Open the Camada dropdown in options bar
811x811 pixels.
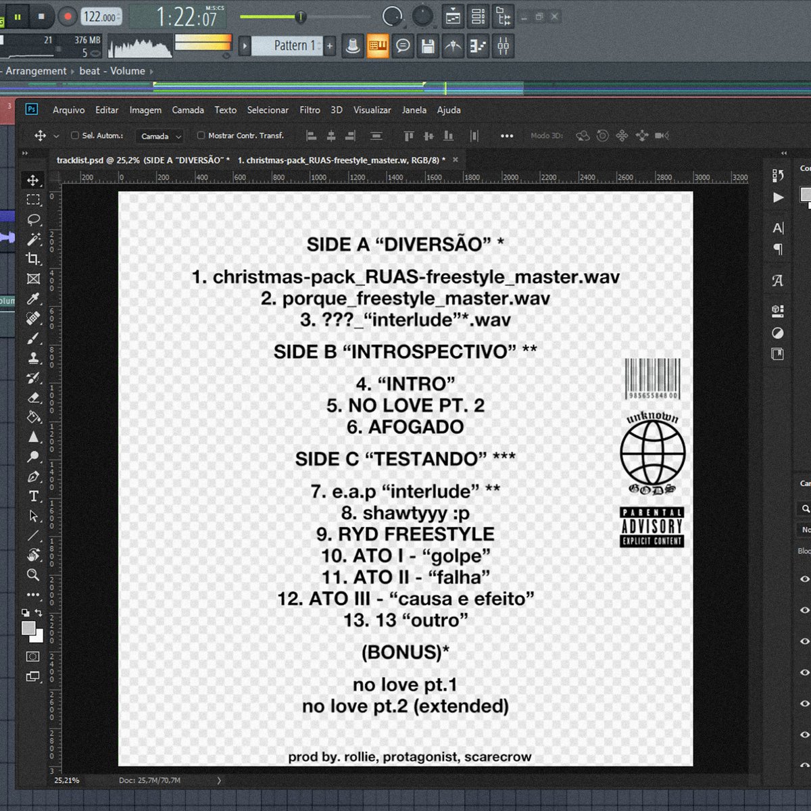[x=159, y=136]
